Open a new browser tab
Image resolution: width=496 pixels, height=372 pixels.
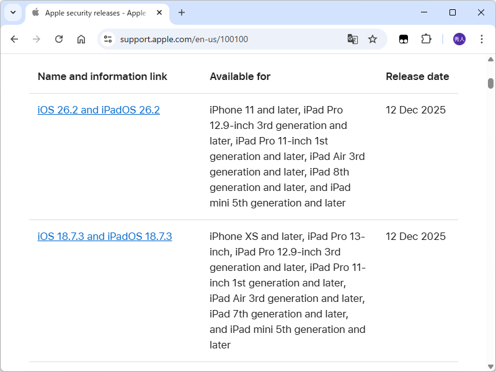click(x=180, y=12)
